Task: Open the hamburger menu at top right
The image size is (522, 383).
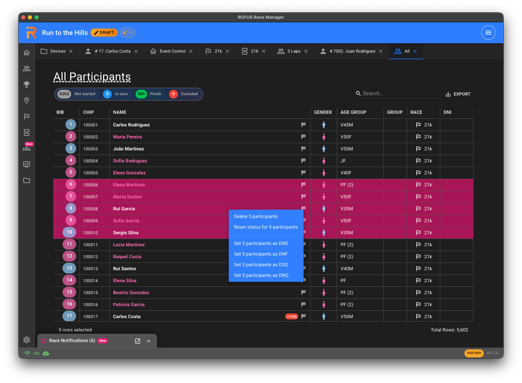Action: [x=488, y=33]
